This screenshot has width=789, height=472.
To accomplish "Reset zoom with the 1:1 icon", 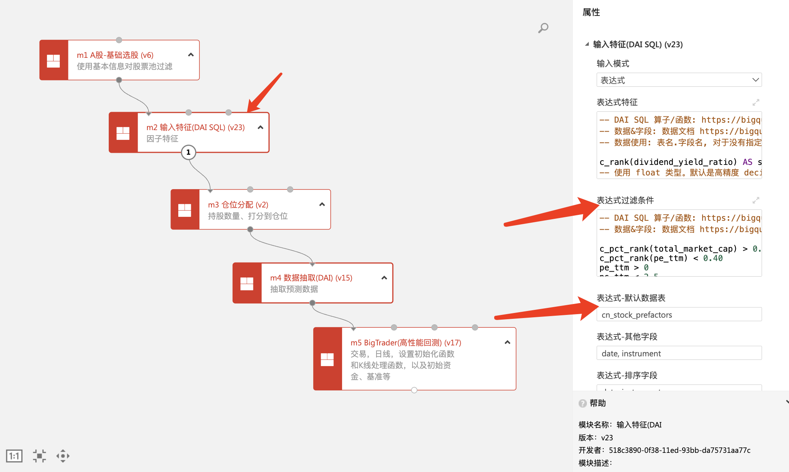I will 14,456.
